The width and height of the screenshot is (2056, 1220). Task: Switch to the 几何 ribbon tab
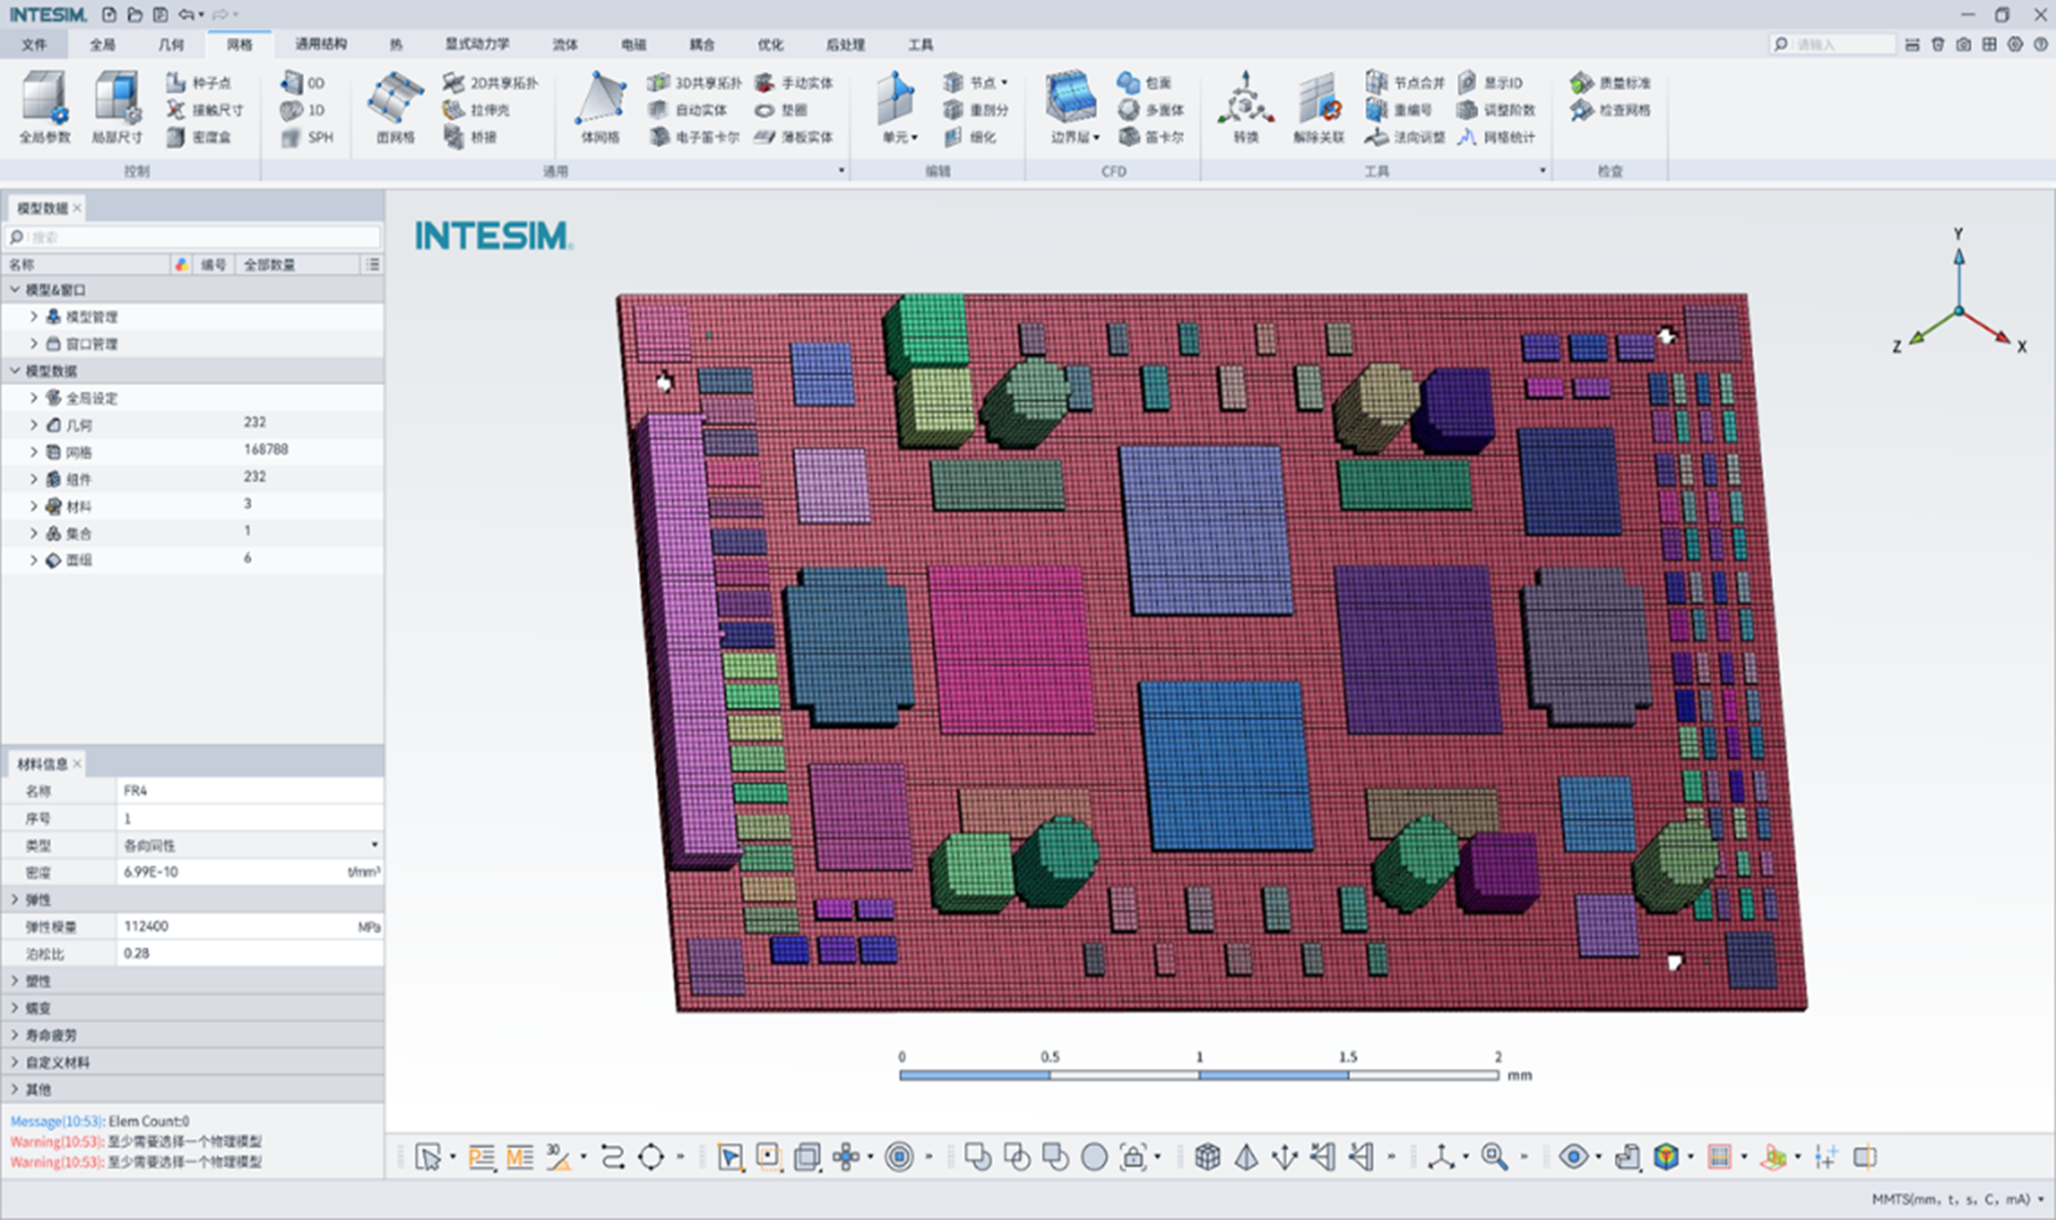170,44
